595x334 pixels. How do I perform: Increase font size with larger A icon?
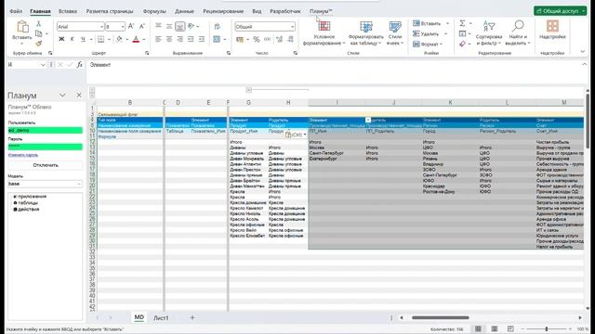pyautogui.click(x=131, y=26)
